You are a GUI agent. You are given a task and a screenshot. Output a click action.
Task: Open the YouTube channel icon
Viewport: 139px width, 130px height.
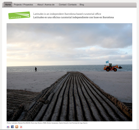point(21,127)
